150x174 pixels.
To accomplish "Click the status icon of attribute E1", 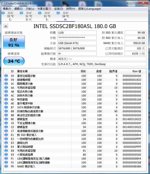I will pyautogui.click(x=6, y=135).
